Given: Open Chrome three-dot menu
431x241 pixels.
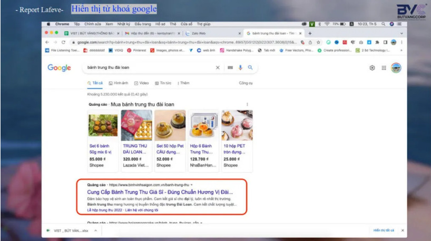Looking at the screenshot, I should coord(401,42).
